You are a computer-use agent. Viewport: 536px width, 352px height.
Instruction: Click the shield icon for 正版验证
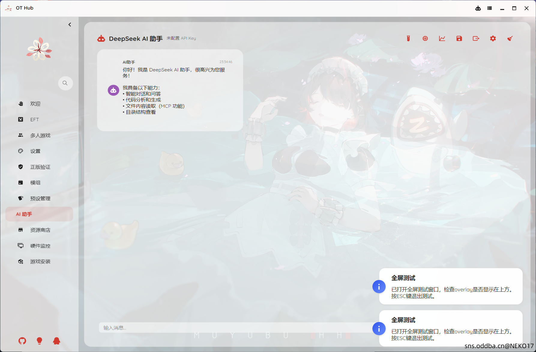pos(21,167)
